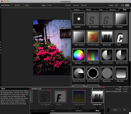The image size is (131, 114).
Task: Open the All Looks dropdown
Action: pyautogui.click(x=17, y=5)
